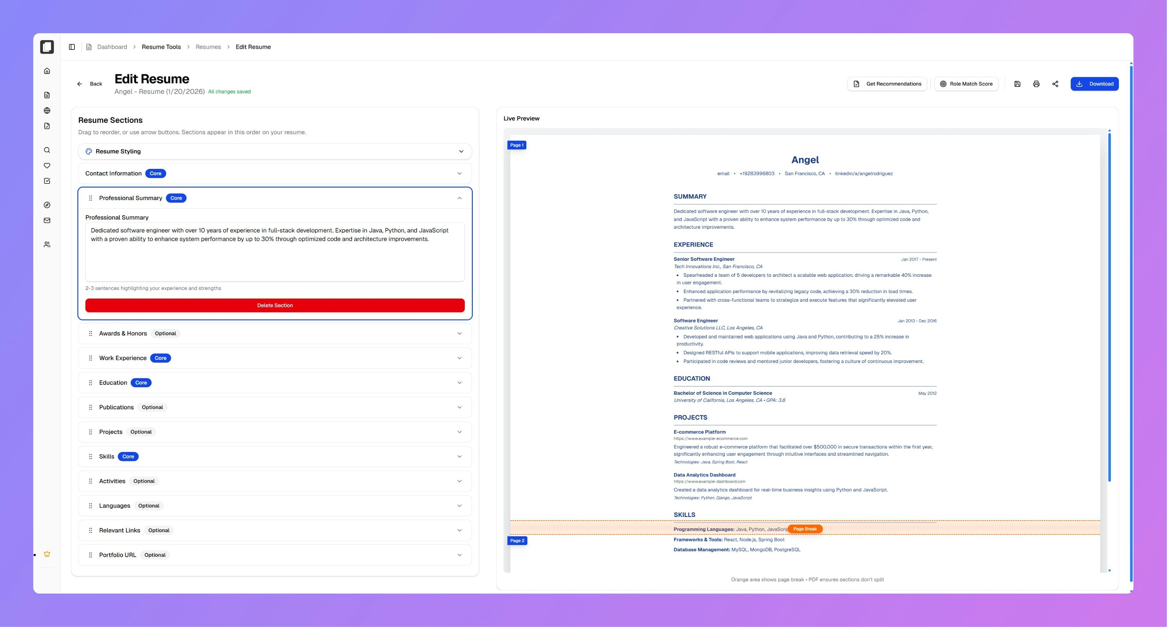Click the Get Recommendations button
1167x627 pixels.
pos(887,84)
